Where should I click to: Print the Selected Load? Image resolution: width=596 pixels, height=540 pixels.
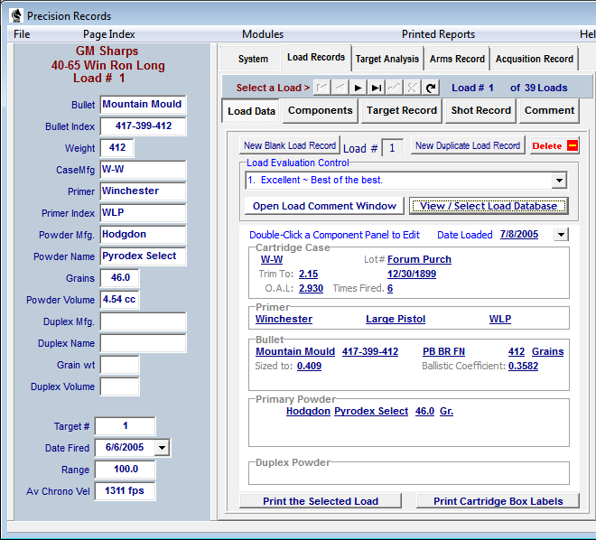pos(321,501)
